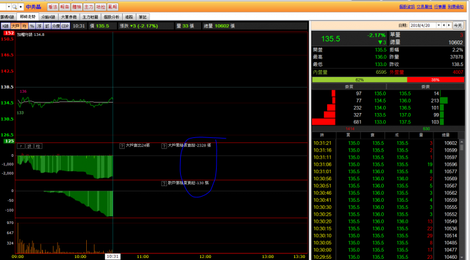The image size is (470, 260).
Task: Open the 個股分析 tab
Action: pyautogui.click(x=112, y=17)
